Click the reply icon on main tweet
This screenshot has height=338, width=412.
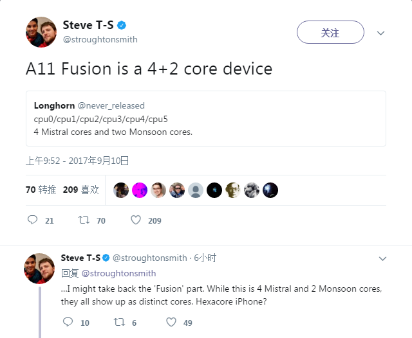33,220
